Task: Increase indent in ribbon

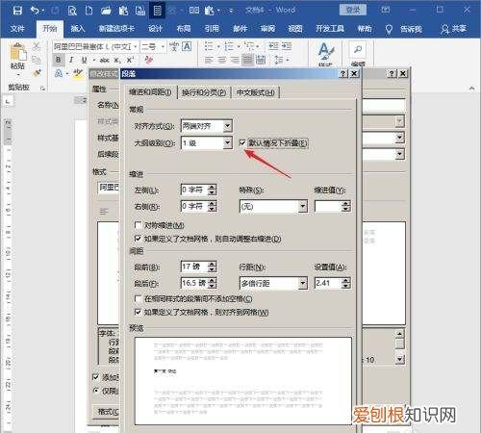Action: [x=287, y=46]
